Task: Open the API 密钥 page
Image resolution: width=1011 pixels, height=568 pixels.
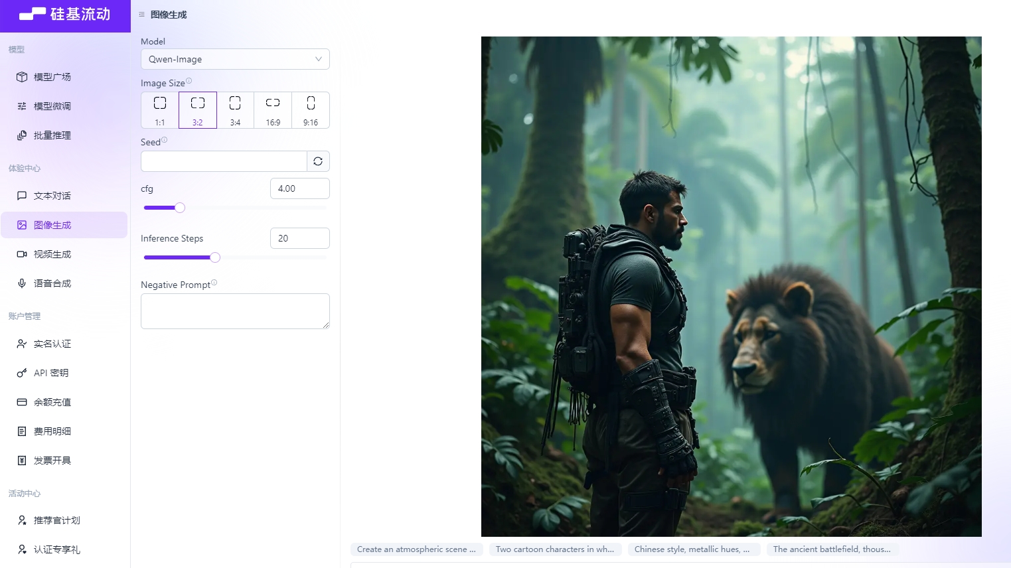Action: [51, 373]
